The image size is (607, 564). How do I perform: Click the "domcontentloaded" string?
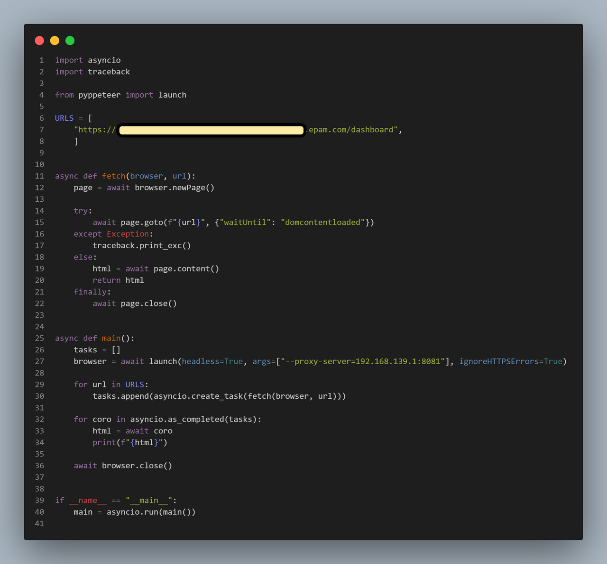(x=322, y=222)
